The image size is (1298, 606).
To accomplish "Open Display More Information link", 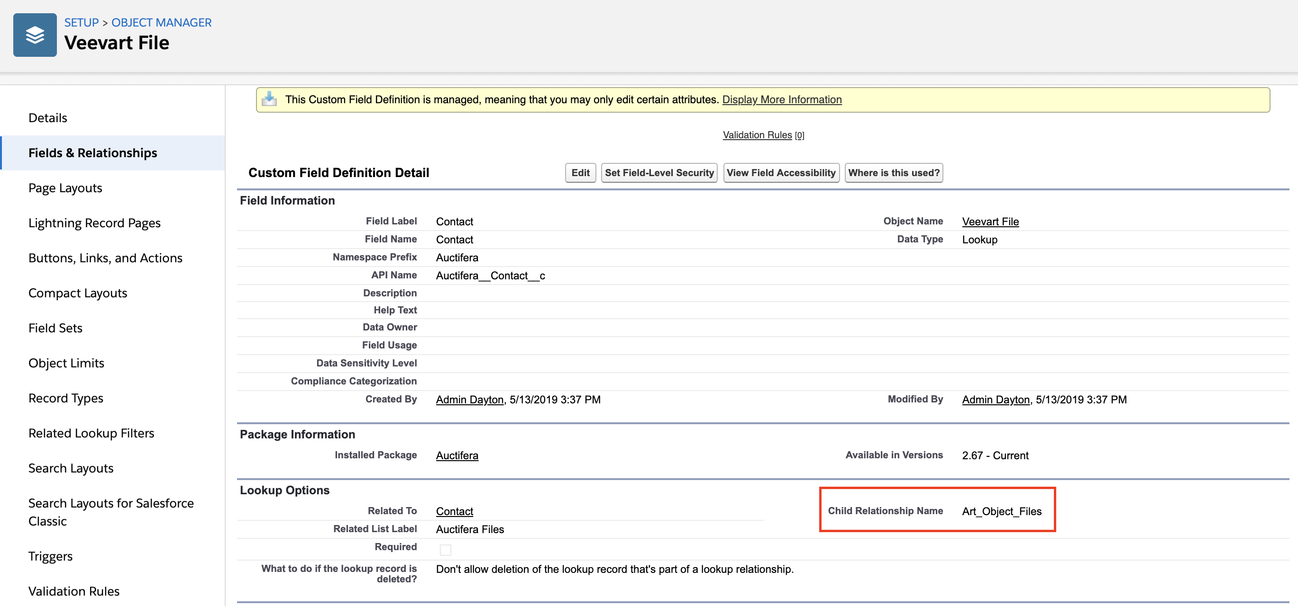I will click(x=782, y=99).
